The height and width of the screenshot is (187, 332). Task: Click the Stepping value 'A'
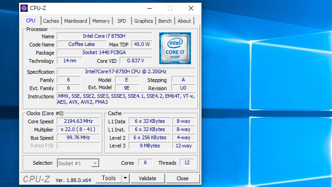tap(183, 80)
